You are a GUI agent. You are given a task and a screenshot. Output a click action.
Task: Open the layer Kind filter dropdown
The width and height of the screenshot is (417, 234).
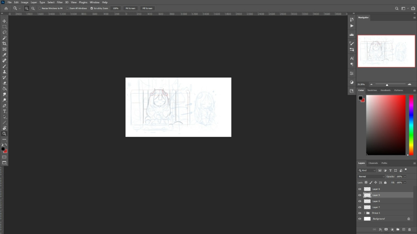coord(367,170)
